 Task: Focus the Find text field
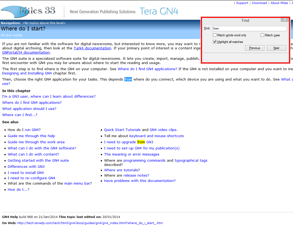(250, 28)
